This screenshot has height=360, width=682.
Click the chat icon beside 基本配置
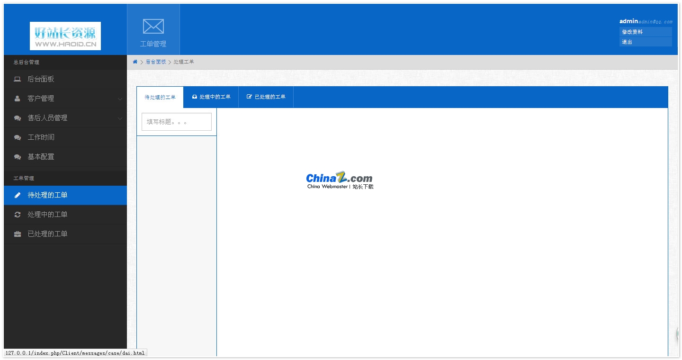point(18,157)
